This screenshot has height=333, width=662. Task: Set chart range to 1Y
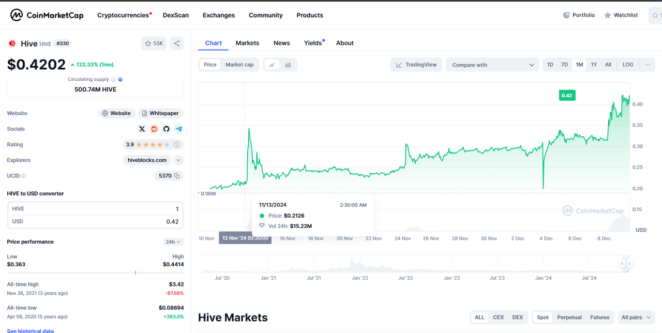(594, 65)
